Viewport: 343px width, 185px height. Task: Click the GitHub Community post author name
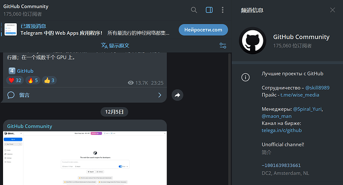pos(29,126)
